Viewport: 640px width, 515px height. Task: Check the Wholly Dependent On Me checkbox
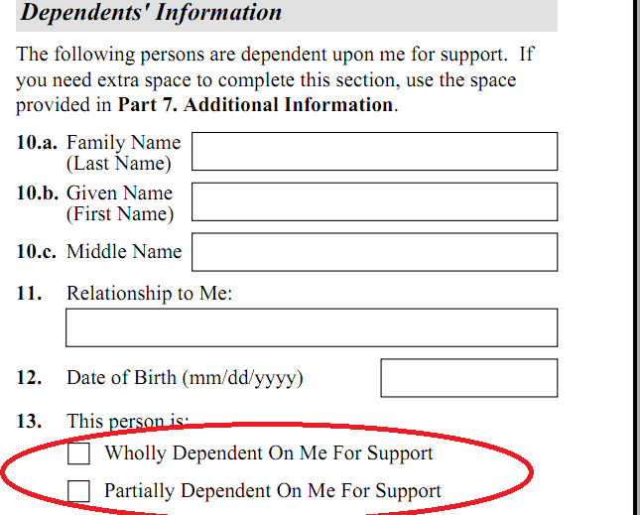tap(79, 454)
